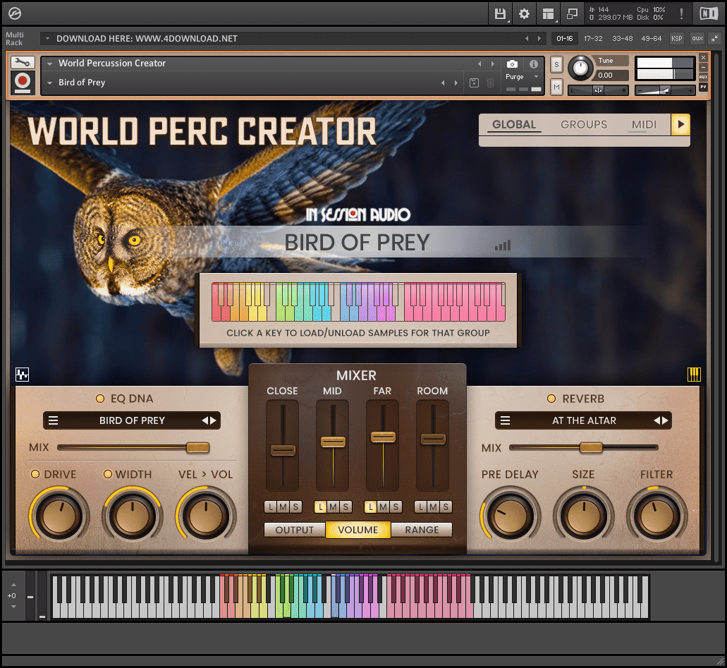Screen dimensions: 727x668
Task: Click the colored group keyboard above the load/unload caption
Action: click(358, 301)
